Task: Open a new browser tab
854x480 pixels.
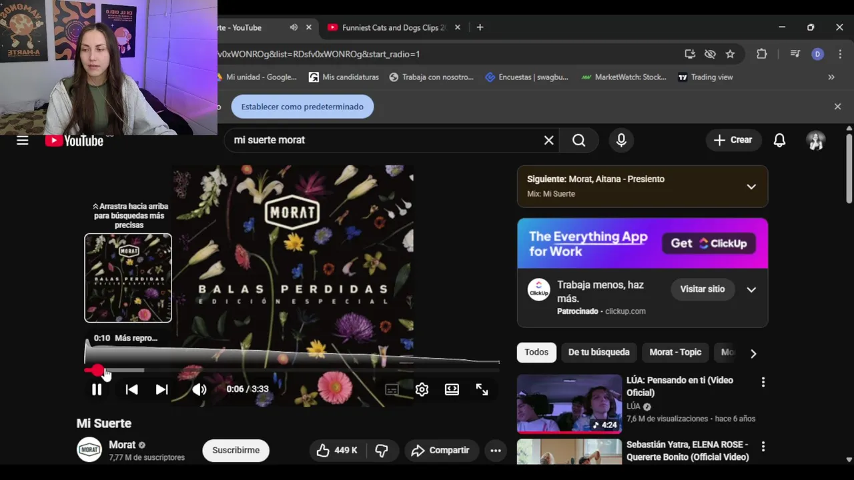Action: (480, 27)
